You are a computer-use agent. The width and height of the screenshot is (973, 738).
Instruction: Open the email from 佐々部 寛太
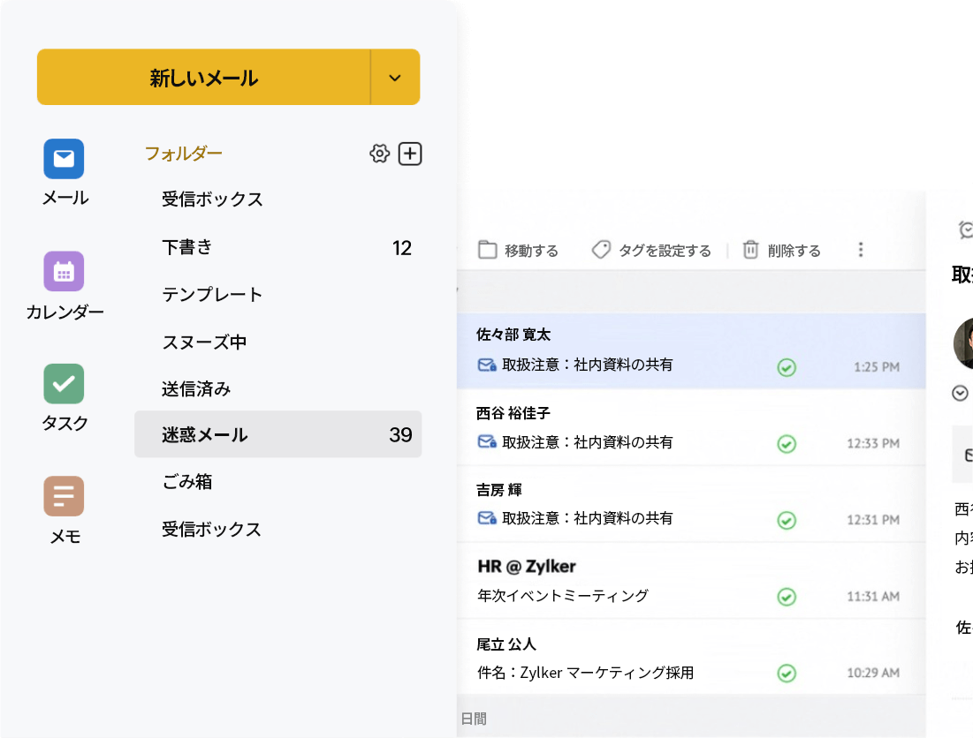[x=691, y=350]
